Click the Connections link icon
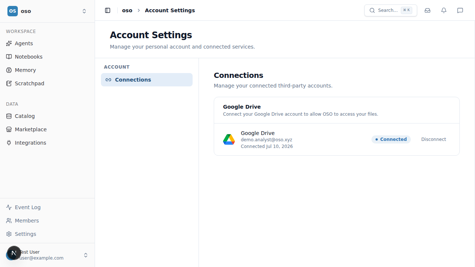This screenshot has width=475, height=267. tap(108, 80)
